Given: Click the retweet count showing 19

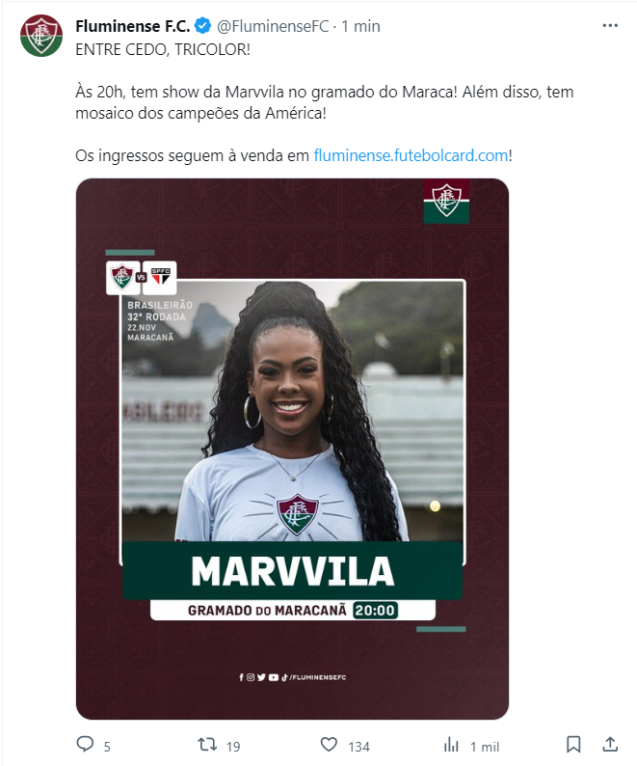Looking at the screenshot, I should (x=233, y=747).
